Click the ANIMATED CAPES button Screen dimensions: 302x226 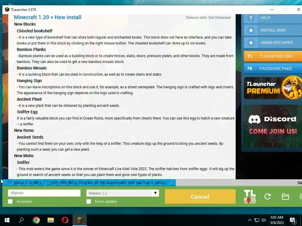pos(273,42)
